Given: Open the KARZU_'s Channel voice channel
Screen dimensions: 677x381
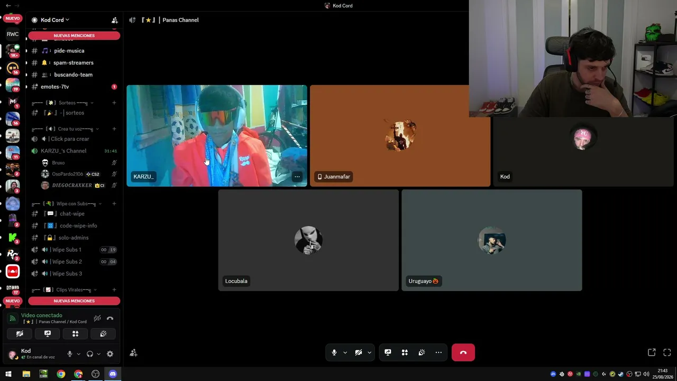Looking at the screenshot, I should (74, 151).
